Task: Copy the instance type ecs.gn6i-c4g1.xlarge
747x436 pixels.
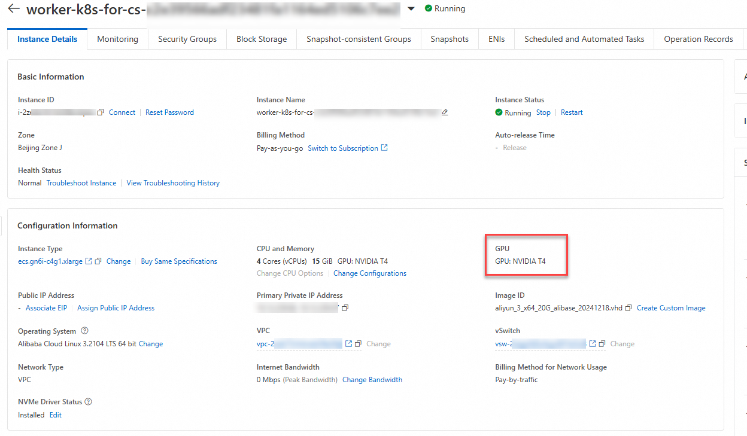Action: point(99,261)
